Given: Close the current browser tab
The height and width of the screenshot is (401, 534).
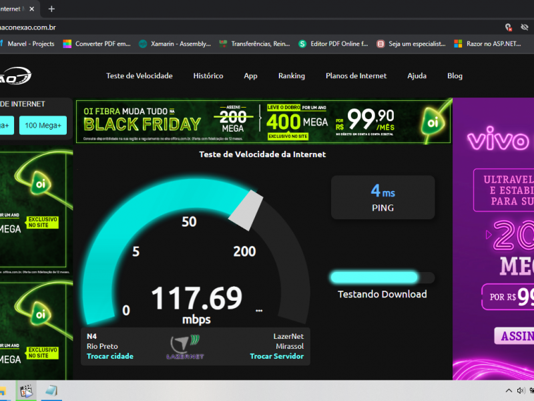Looking at the screenshot, I should pyautogui.click(x=31, y=9).
